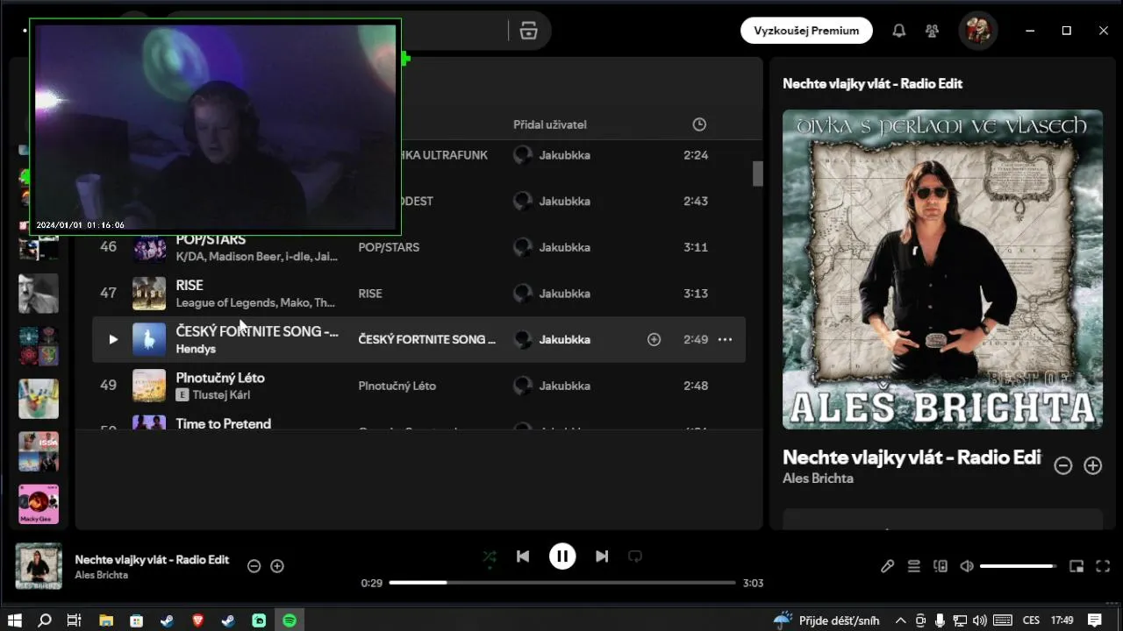Viewport: 1123px width, 631px height.
Task: Open the play queue
Action: (914, 566)
